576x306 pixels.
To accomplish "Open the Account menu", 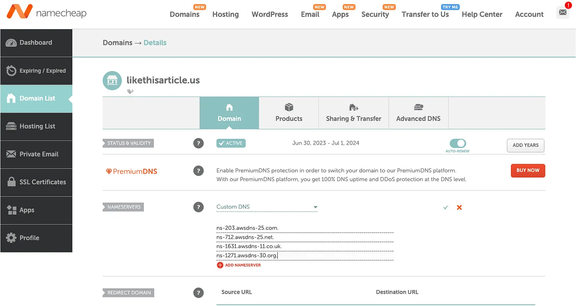I will click(x=529, y=14).
